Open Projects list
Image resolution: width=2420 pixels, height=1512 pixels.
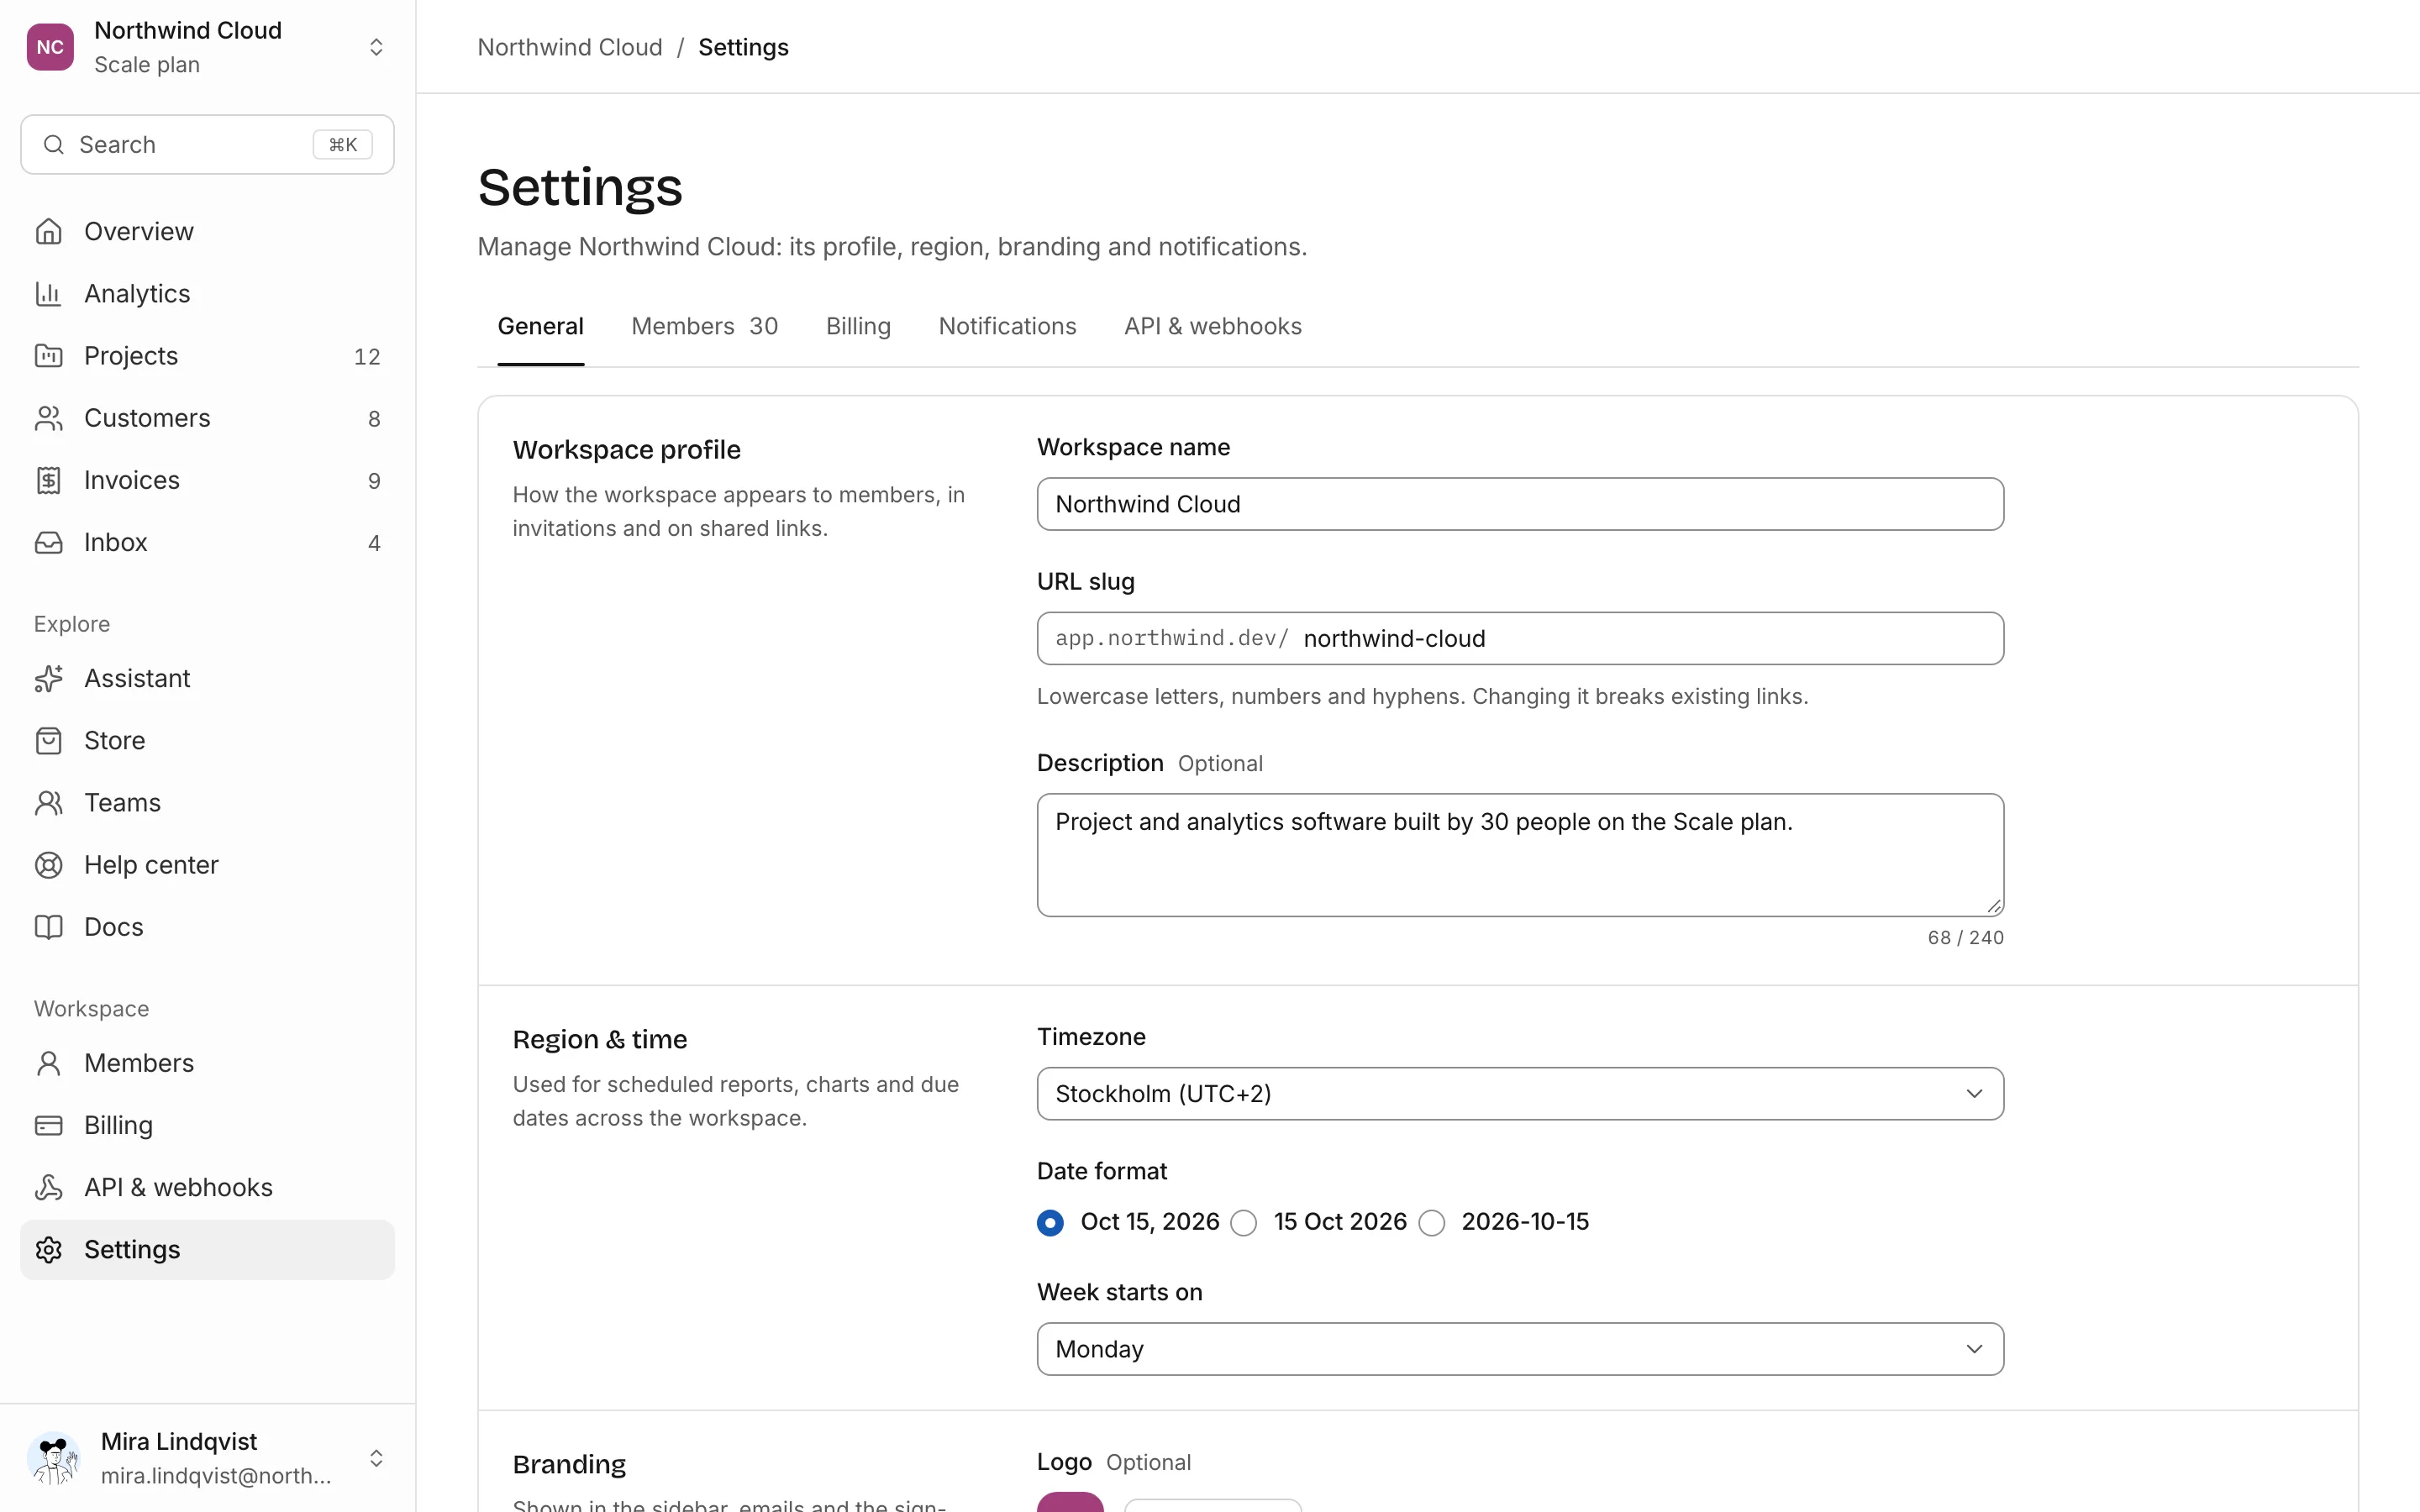tap(207, 355)
